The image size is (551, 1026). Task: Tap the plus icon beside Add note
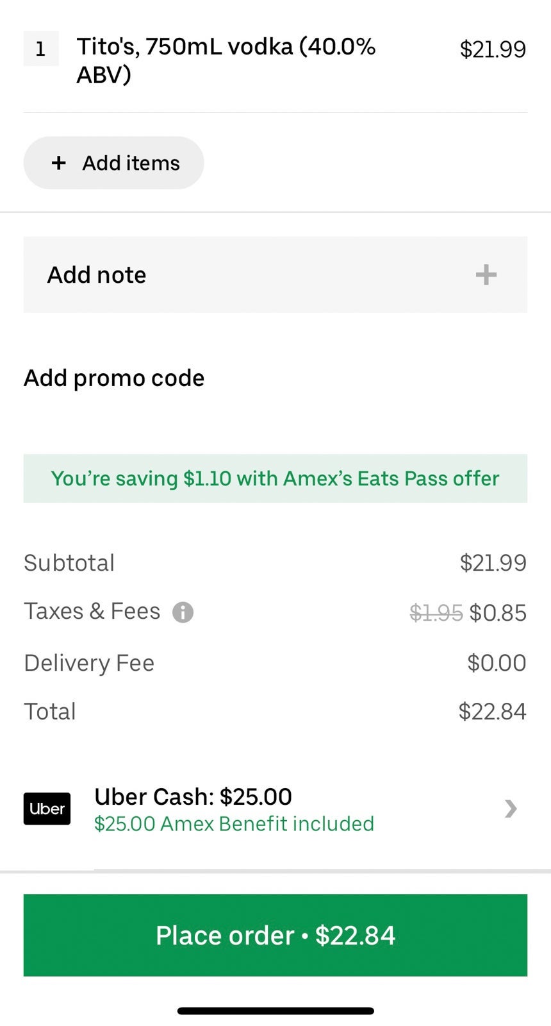[486, 274]
